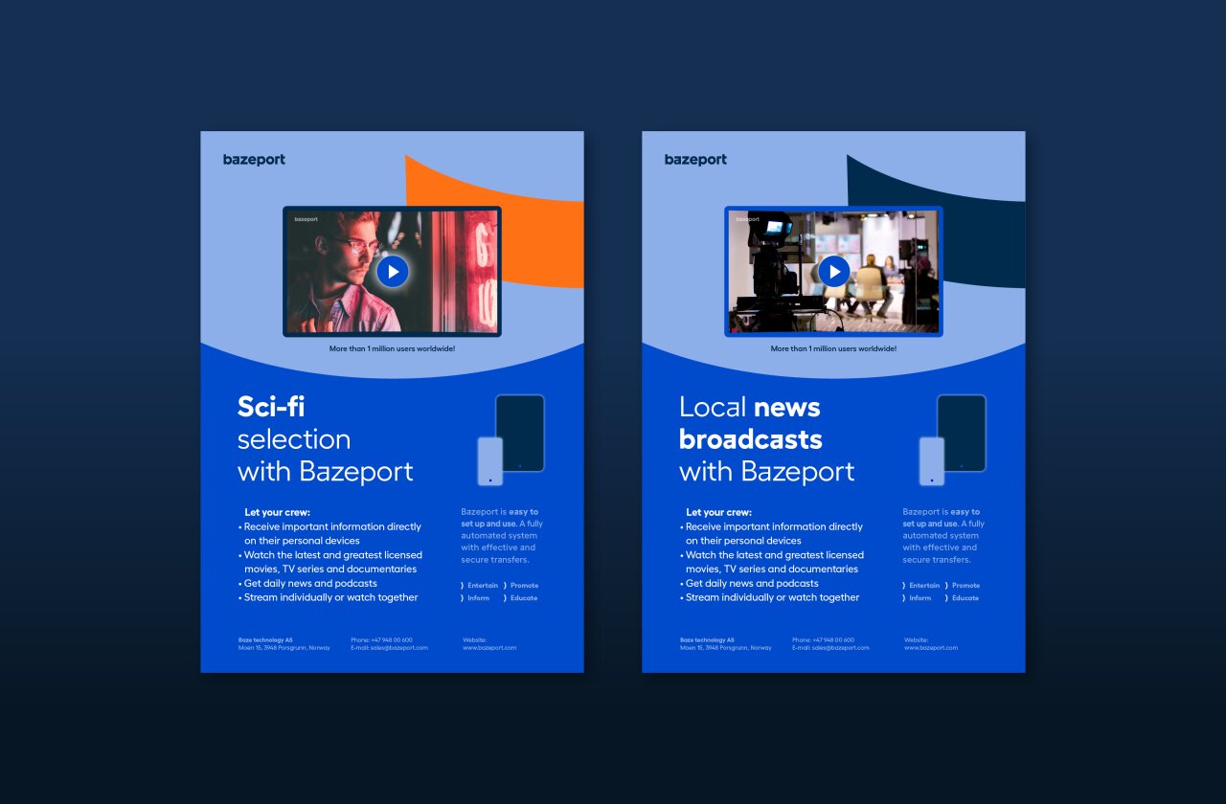The width and height of the screenshot is (1226, 804).
Task: Click the small bazeport watermark in the news video
Action: tap(747, 219)
